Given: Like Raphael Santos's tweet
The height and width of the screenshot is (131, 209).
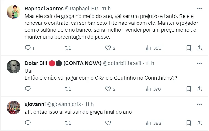Looking at the screenshot, I should point(108,48).
